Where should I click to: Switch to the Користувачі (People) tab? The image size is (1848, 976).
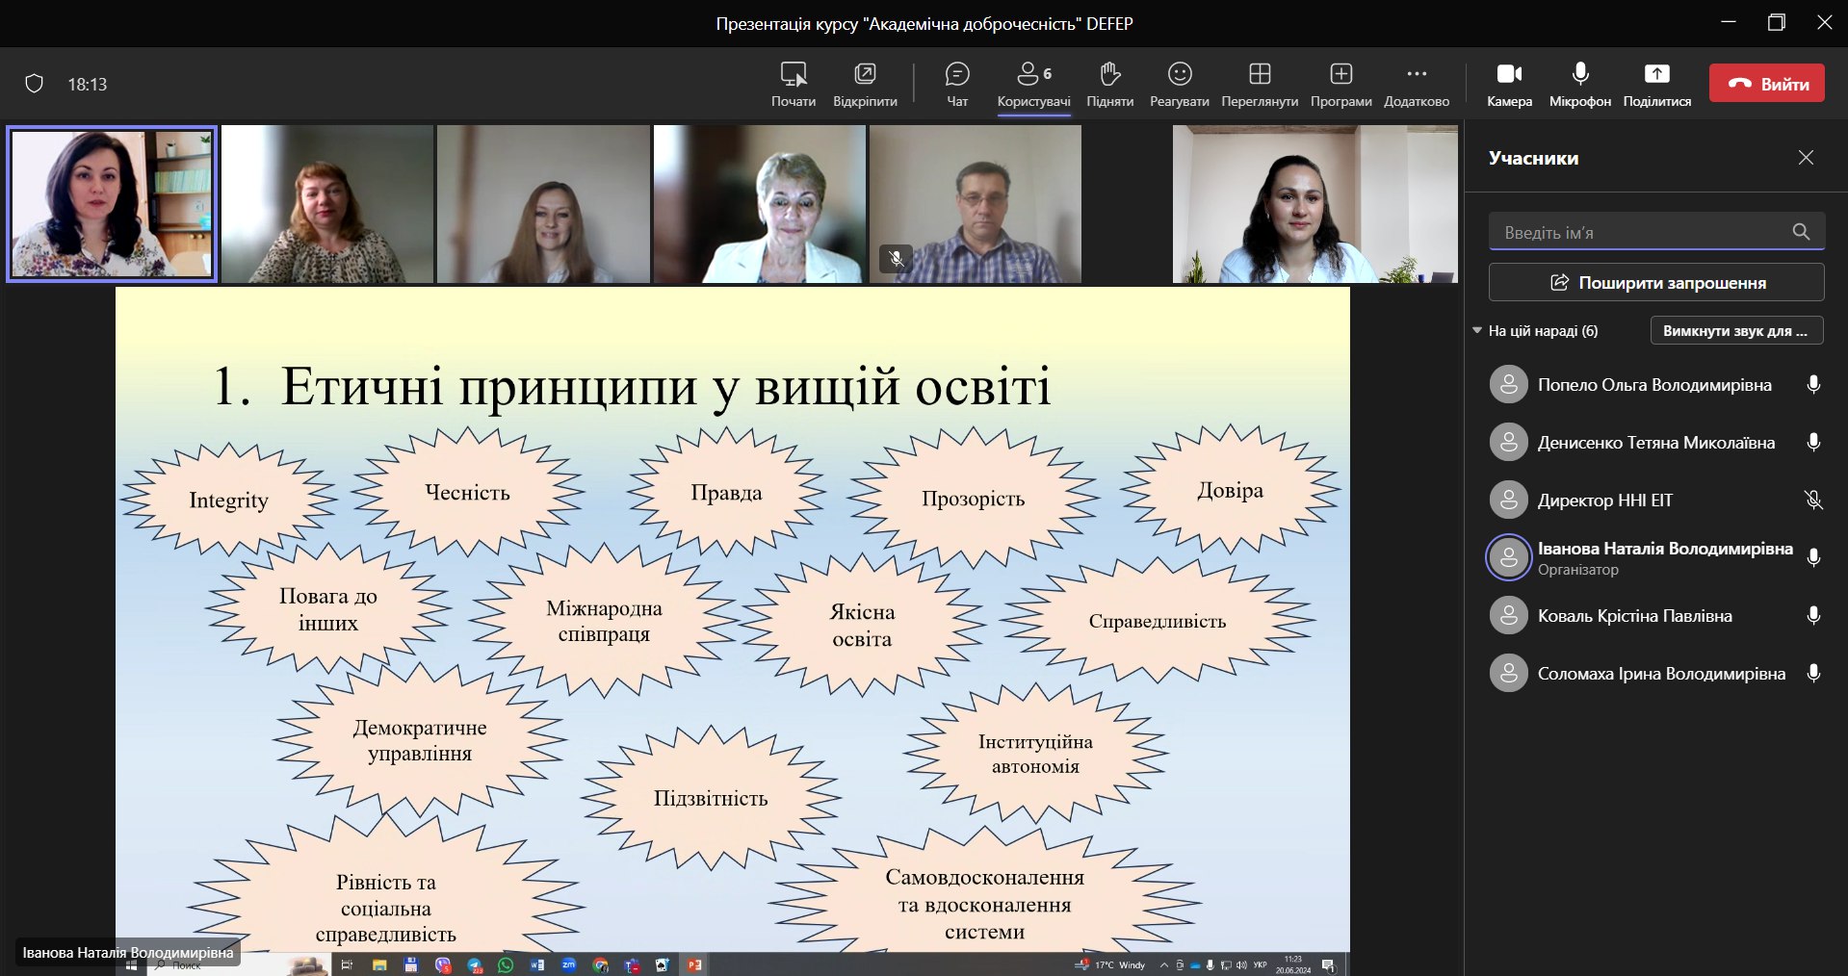1033,84
